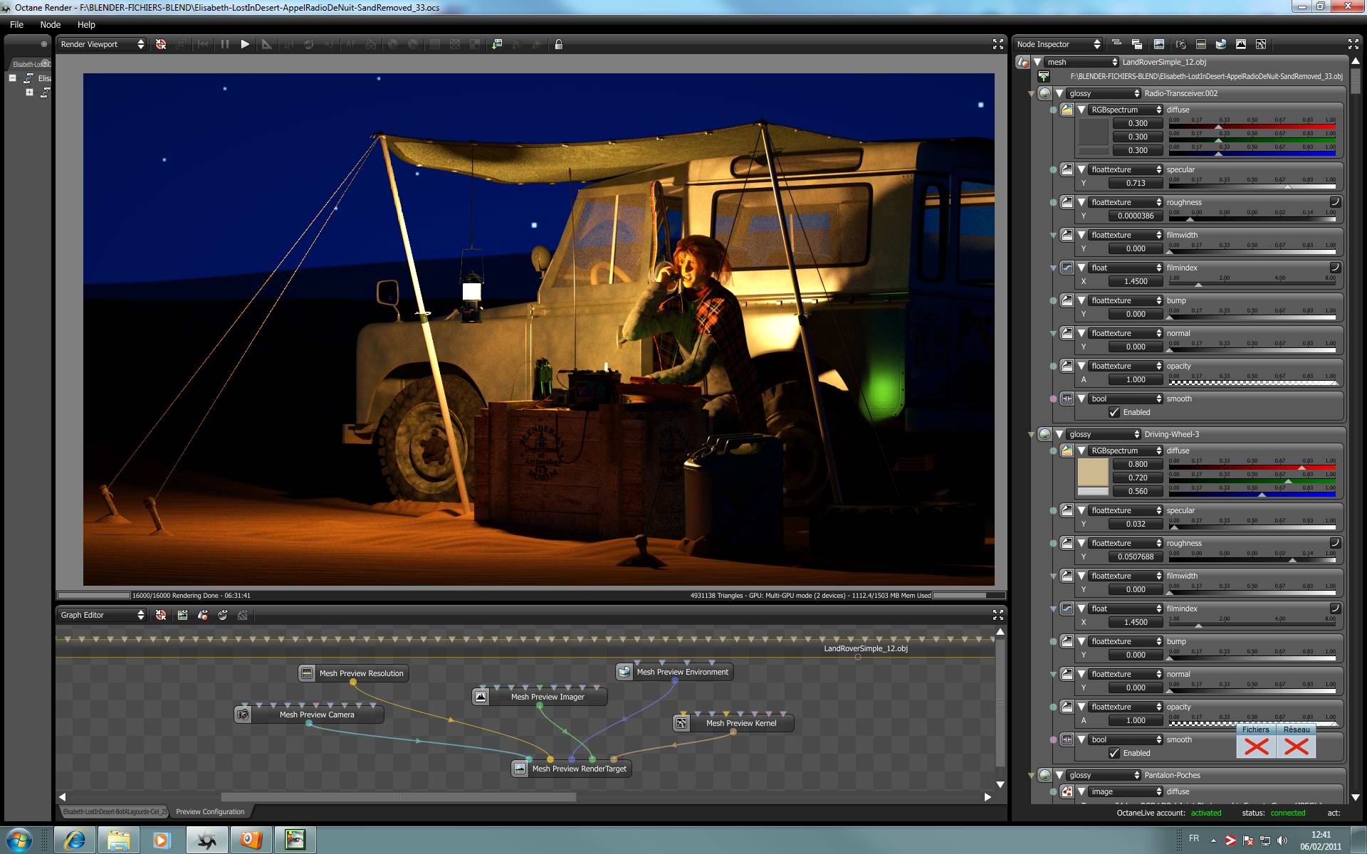Screen dimensions: 1367x854
Task: Open the Node menu
Action: pos(50,24)
